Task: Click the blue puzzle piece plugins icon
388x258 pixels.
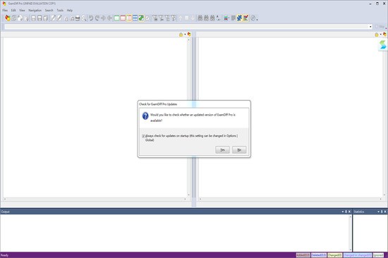Action: coord(239,18)
